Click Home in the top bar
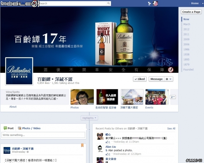204x163 pixels. pos(195,4)
